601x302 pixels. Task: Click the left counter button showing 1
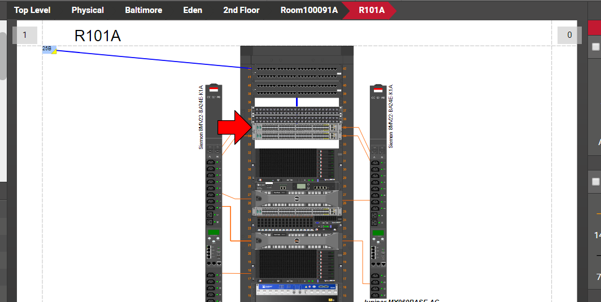(x=24, y=35)
